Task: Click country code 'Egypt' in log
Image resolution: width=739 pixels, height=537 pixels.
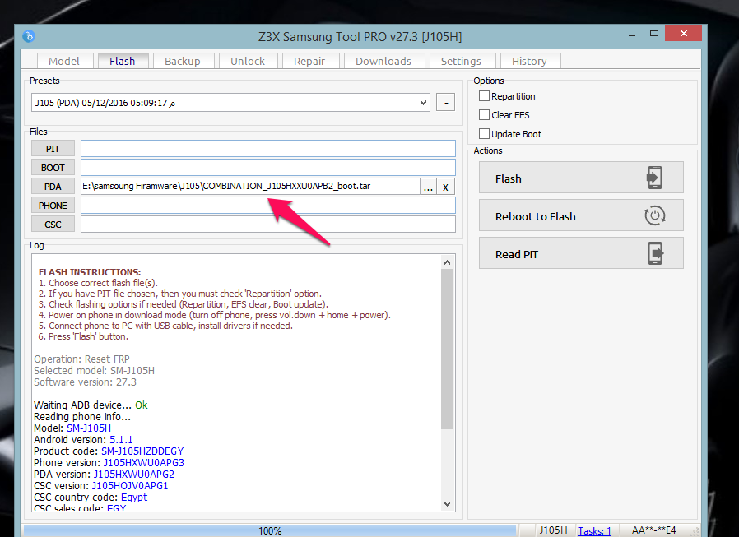Action: coord(134,498)
